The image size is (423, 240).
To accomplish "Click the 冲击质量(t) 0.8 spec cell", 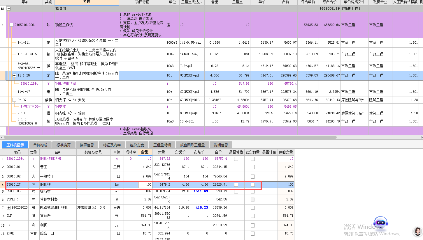I will pos(93,208).
